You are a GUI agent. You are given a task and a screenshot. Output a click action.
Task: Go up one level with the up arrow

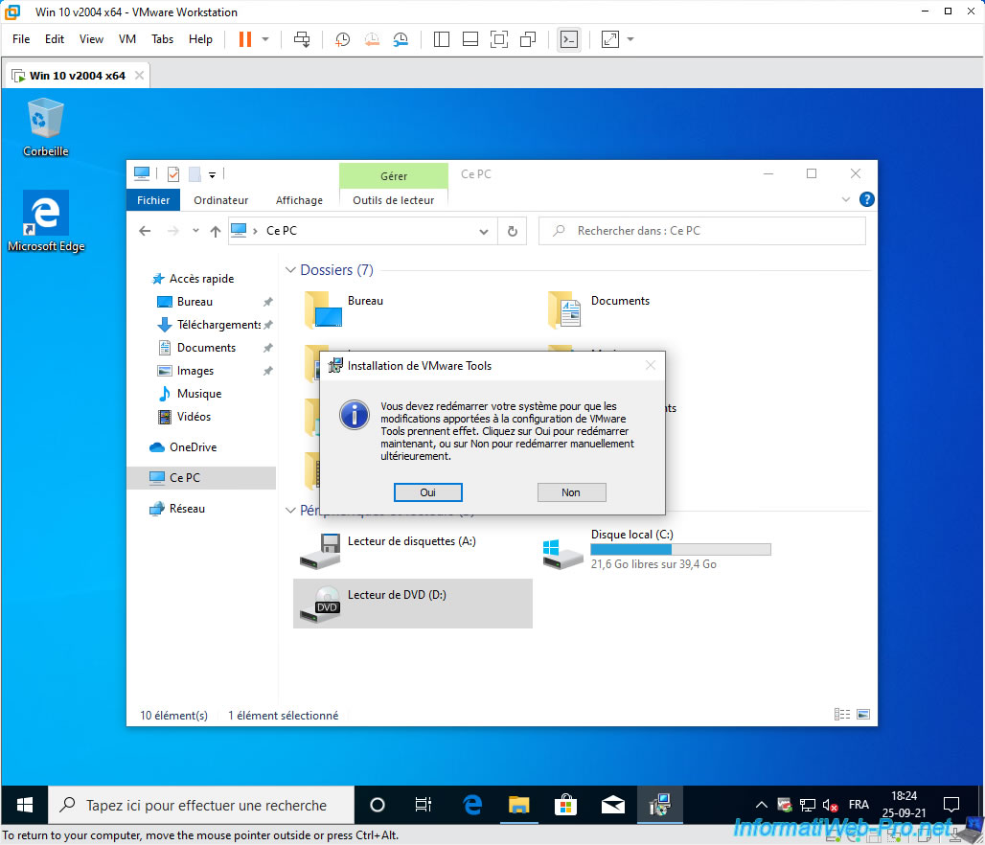[216, 231]
